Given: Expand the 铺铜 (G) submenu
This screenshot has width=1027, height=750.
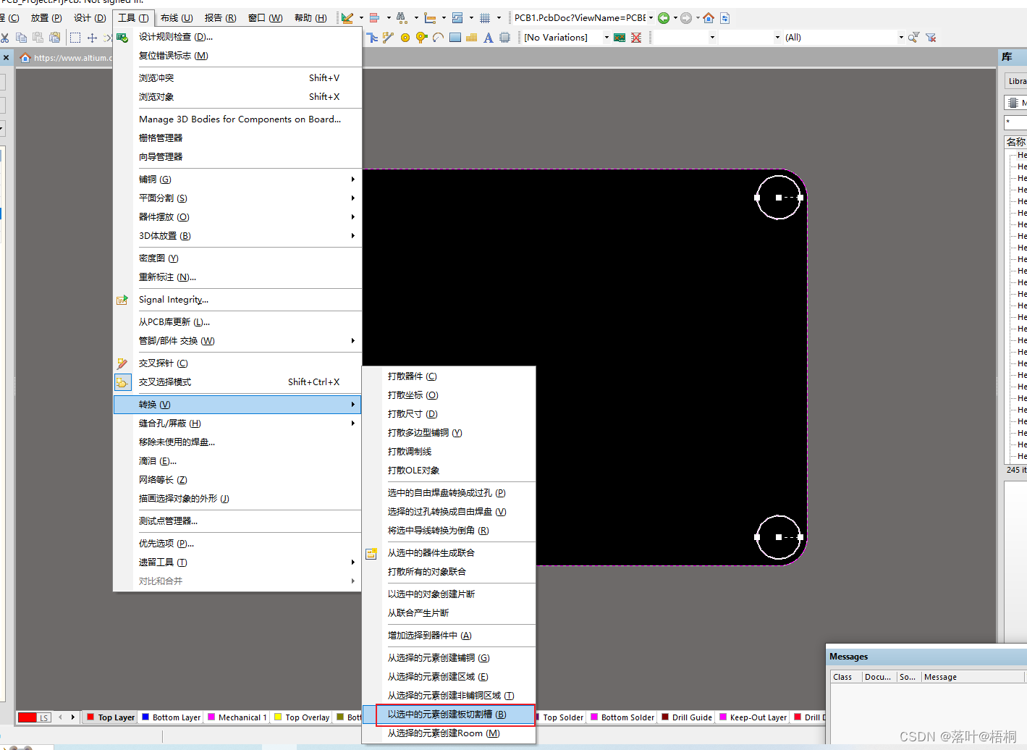Looking at the screenshot, I should [237, 180].
